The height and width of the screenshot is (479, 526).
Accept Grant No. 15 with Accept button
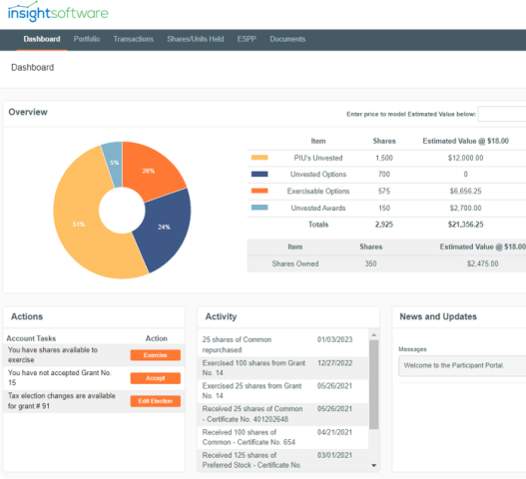156,378
